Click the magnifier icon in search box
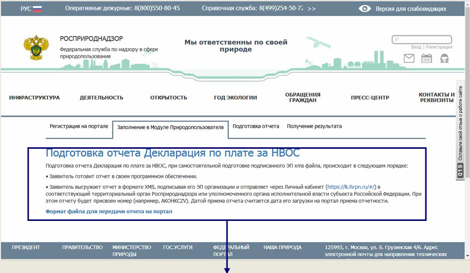This screenshot has width=470, height=273. tap(396, 39)
